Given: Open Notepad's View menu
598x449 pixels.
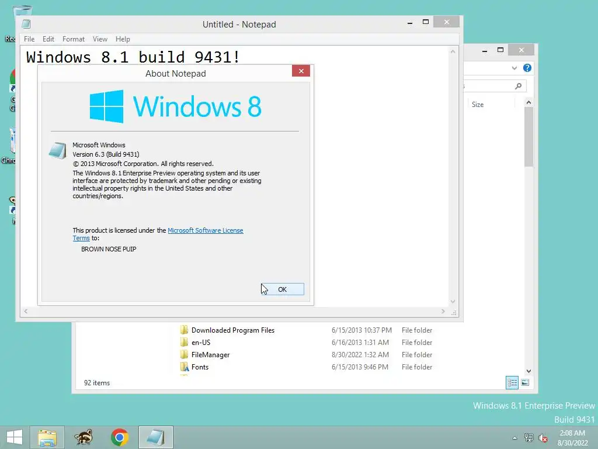Looking at the screenshot, I should 100,39.
